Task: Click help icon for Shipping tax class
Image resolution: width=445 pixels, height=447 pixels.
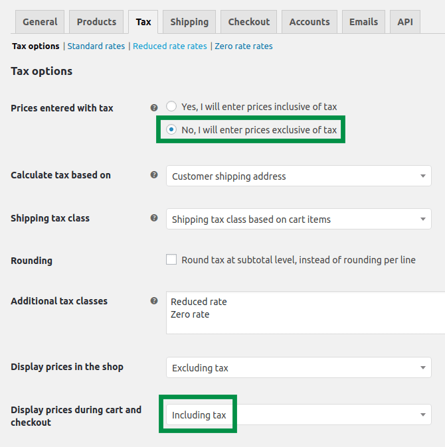Action: (154, 218)
